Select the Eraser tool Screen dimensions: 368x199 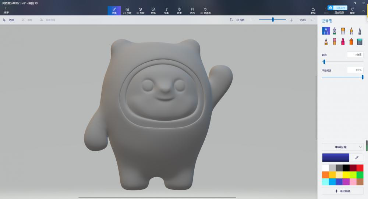point(334,42)
